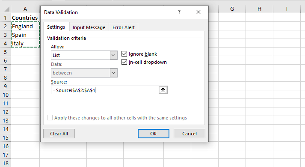Select row 10 header
Image resolution: width=305 pixels, height=167 pixels.
pyautogui.click(x=6, y=95)
